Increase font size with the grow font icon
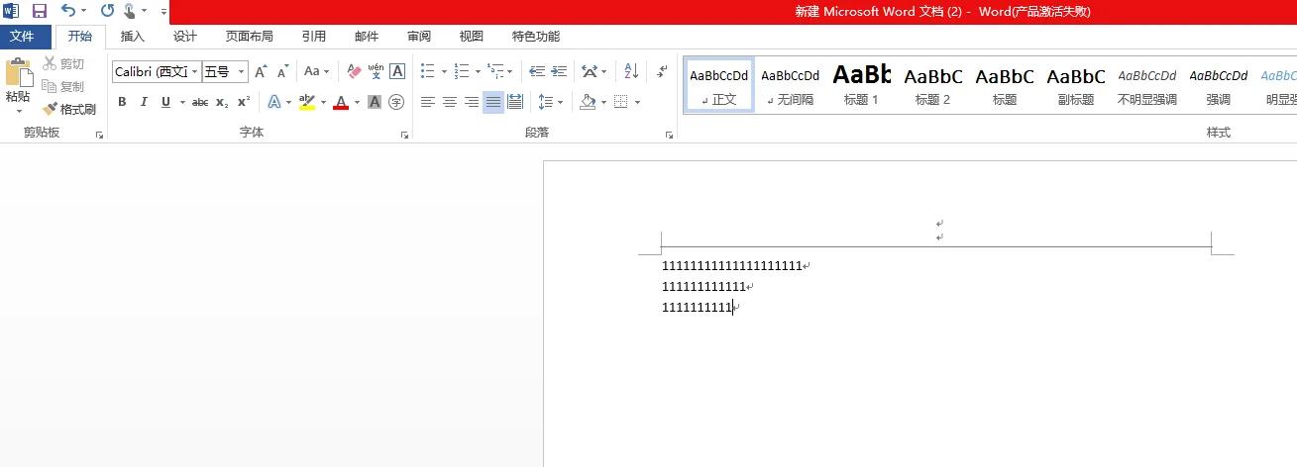 click(x=261, y=71)
